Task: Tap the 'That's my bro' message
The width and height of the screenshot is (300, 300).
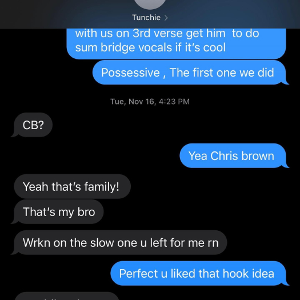Action: coord(58,211)
